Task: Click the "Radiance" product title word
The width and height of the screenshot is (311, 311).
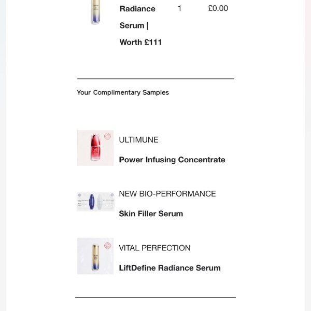Action: pyautogui.click(x=137, y=9)
